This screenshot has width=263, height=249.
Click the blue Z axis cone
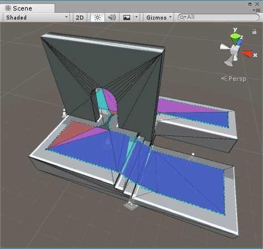pyautogui.click(x=240, y=42)
